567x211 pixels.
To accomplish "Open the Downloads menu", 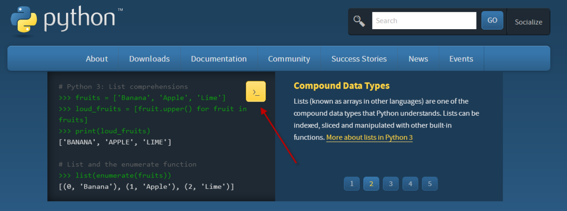I will (149, 59).
